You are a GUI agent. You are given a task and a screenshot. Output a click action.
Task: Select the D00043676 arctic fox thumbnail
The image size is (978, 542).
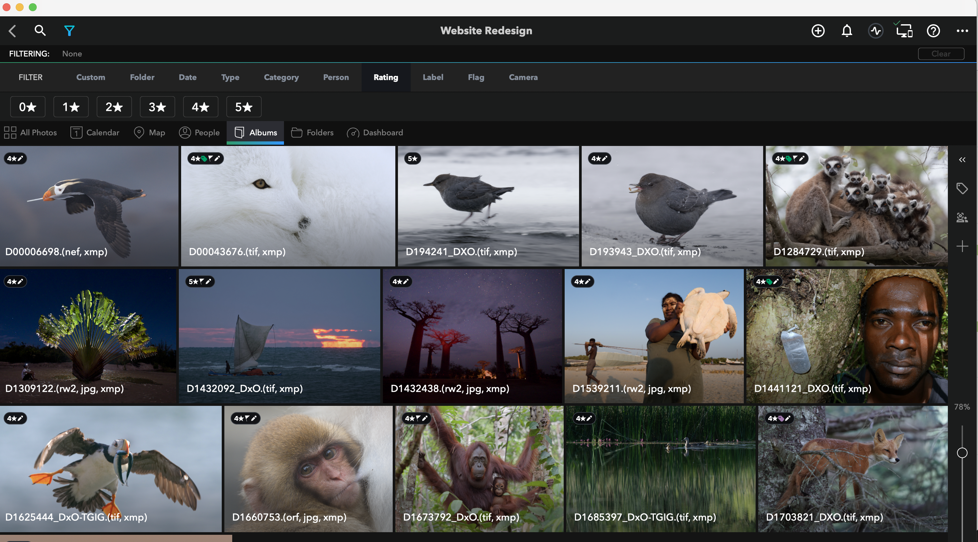coord(288,206)
